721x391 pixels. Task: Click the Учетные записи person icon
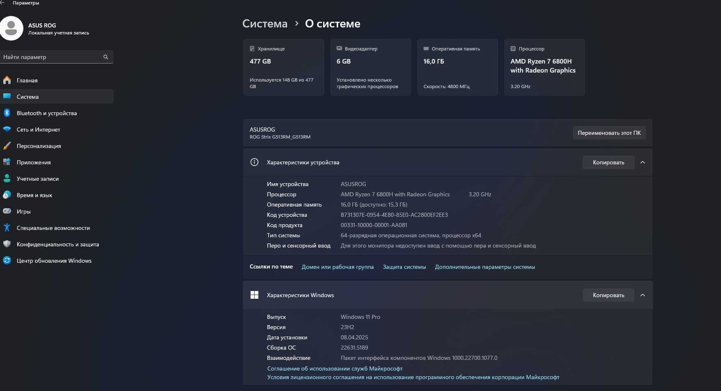(7, 179)
